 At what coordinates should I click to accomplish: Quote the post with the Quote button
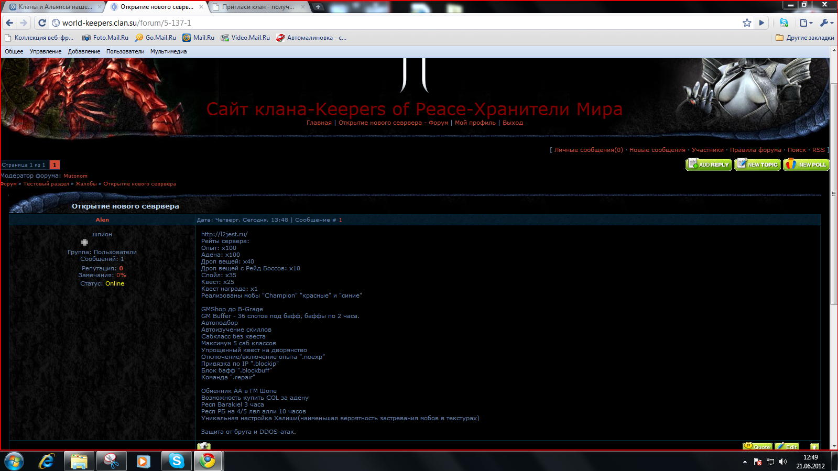tap(757, 446)
